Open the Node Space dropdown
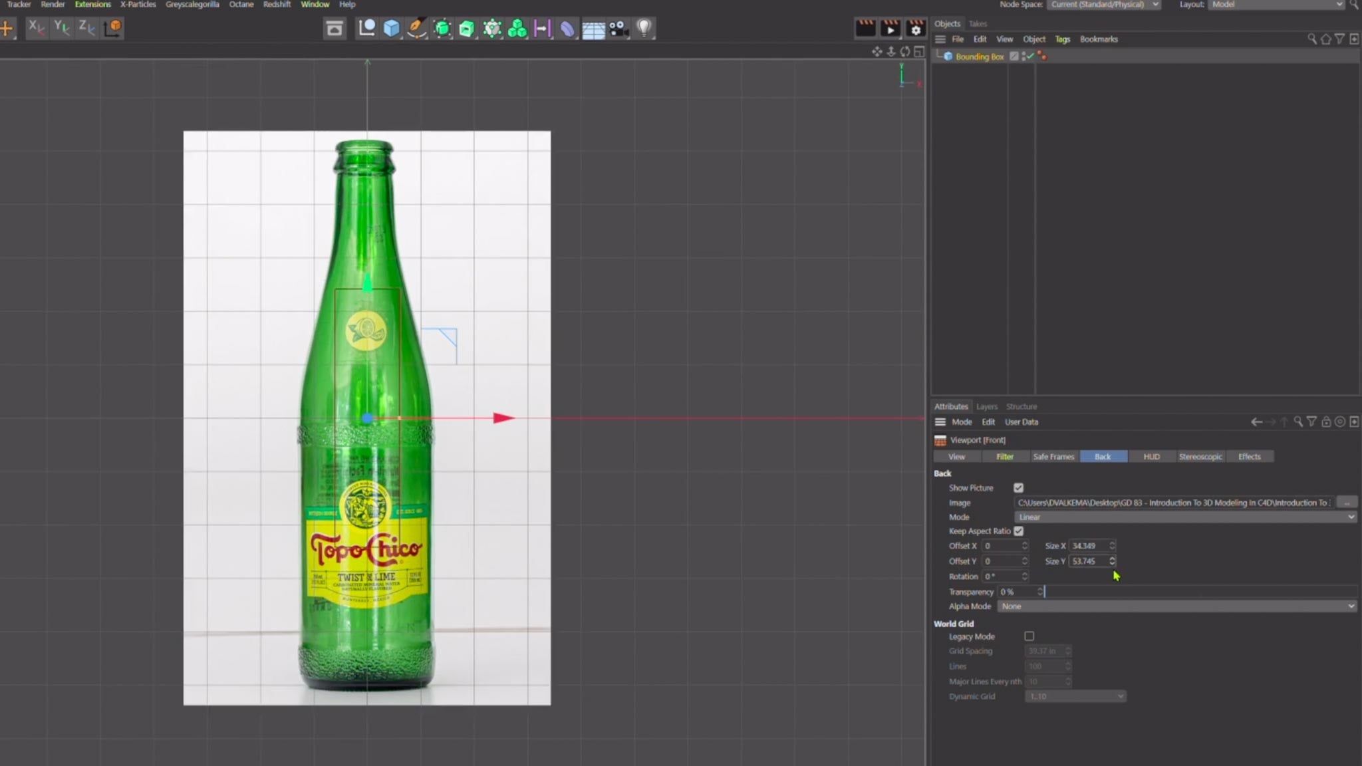 click(1103, 4)
